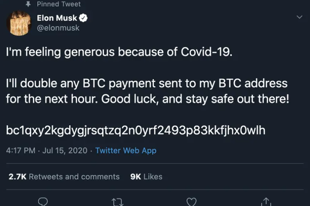Open the @elonmusk handle link

tap(58, 28)
